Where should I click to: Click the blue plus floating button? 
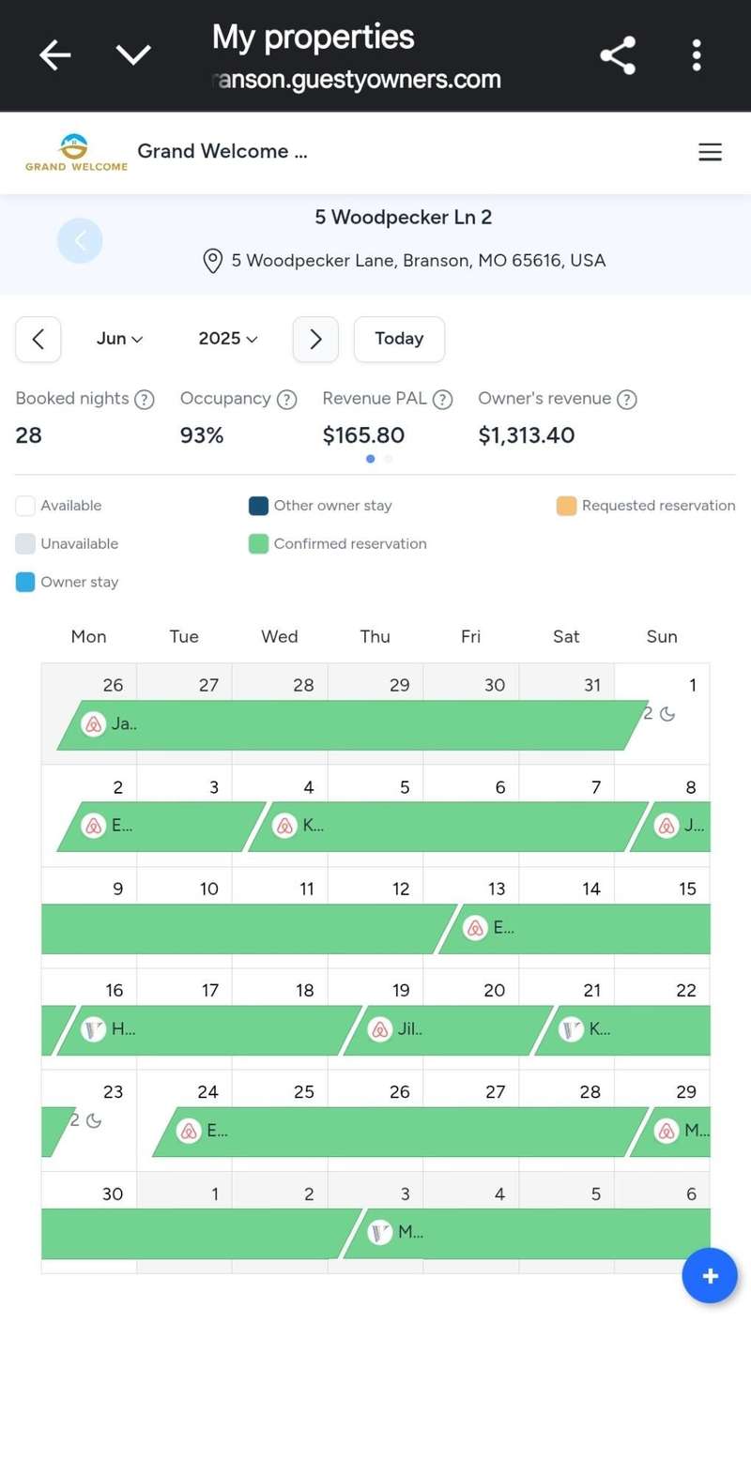click(x=709, y=1276)
